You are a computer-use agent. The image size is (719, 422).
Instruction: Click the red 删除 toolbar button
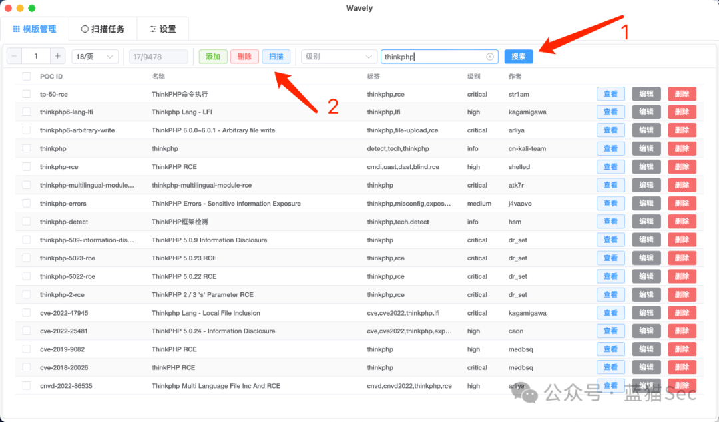click(x=244, y=57)
